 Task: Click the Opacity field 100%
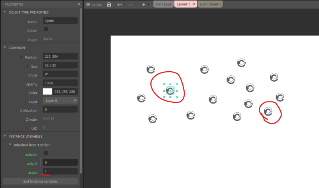point(60,83)
